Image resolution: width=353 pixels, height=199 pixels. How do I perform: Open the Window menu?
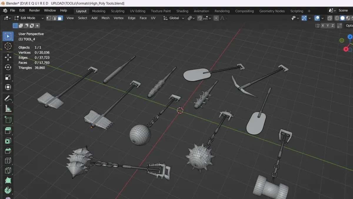click(x=50, y=10)
